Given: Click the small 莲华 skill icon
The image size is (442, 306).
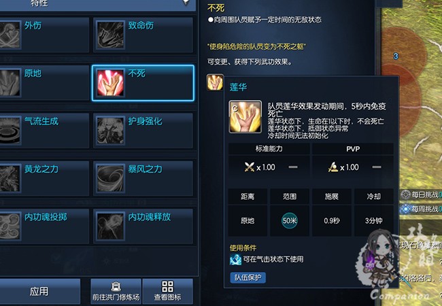Looking at the screenshot, I should (x=215, y=82).
